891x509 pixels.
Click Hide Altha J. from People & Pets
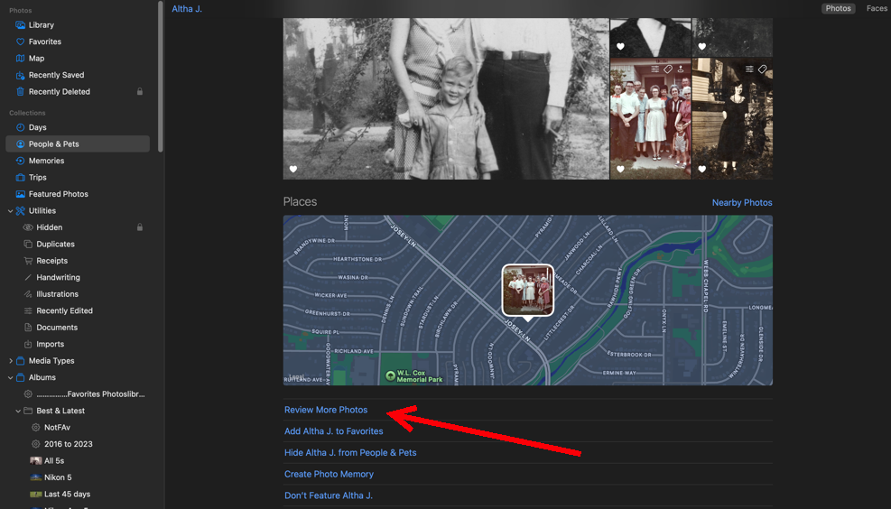pos(350,453)
